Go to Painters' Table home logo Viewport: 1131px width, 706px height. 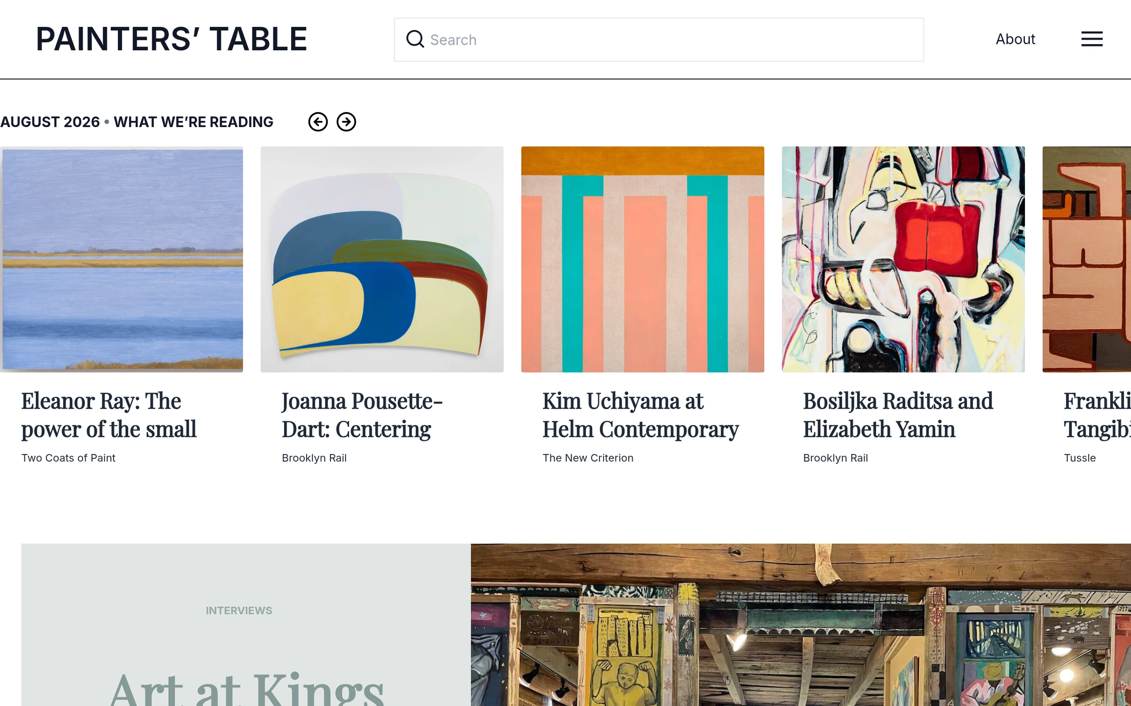tap(172, 39)
